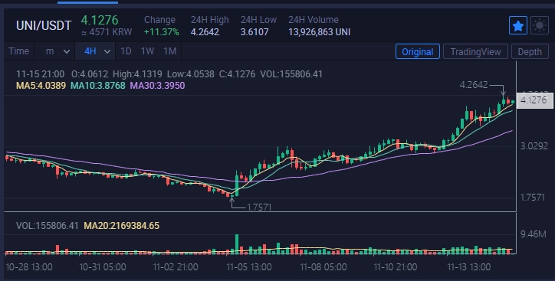Switch to Original chart view

click(x=418, y=51)
